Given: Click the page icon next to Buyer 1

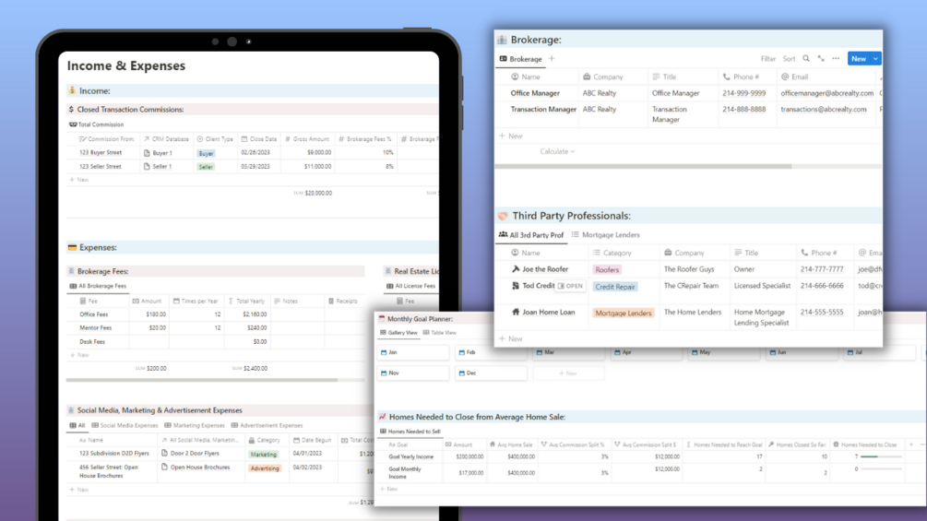Looking at the screenshot, I should point(147,152).
